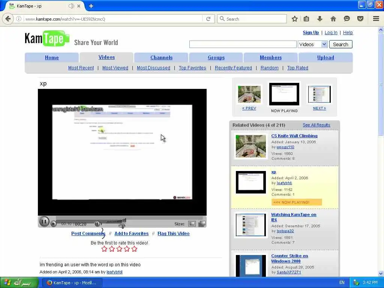
Task: Click the video seek progress bar
Action: tap(129, 218)
